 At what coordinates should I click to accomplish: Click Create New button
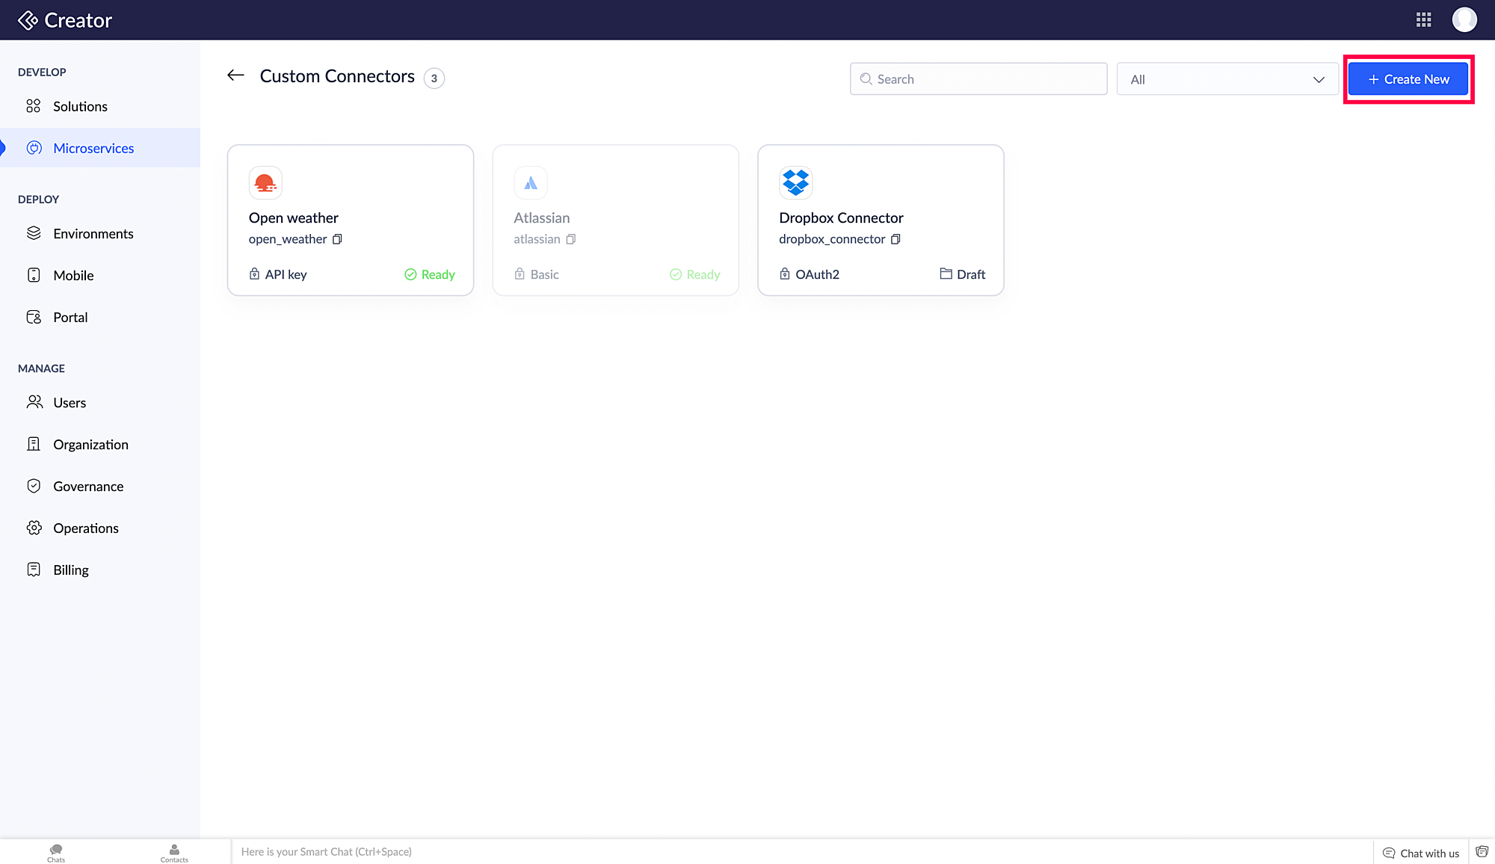click(x=1408, y=79)
